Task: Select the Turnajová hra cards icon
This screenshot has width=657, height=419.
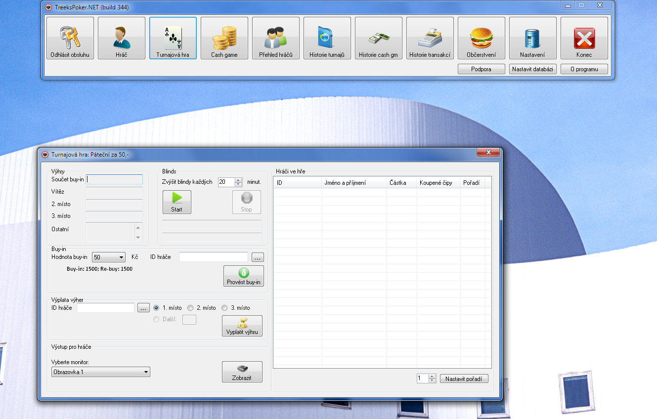Action: (x=173, y=38)
